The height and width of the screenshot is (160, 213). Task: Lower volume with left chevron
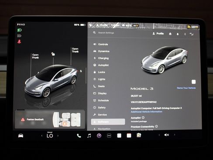coord(159,135)
